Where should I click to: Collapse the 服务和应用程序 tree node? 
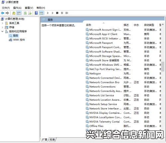tap(2, 32)
